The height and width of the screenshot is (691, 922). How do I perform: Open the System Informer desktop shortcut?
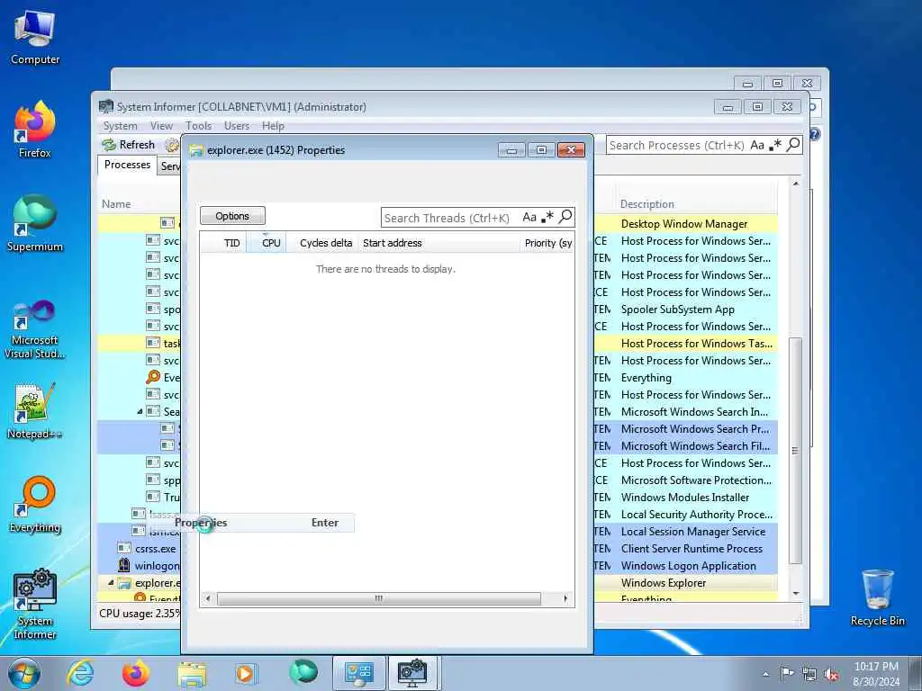(35, 604)
